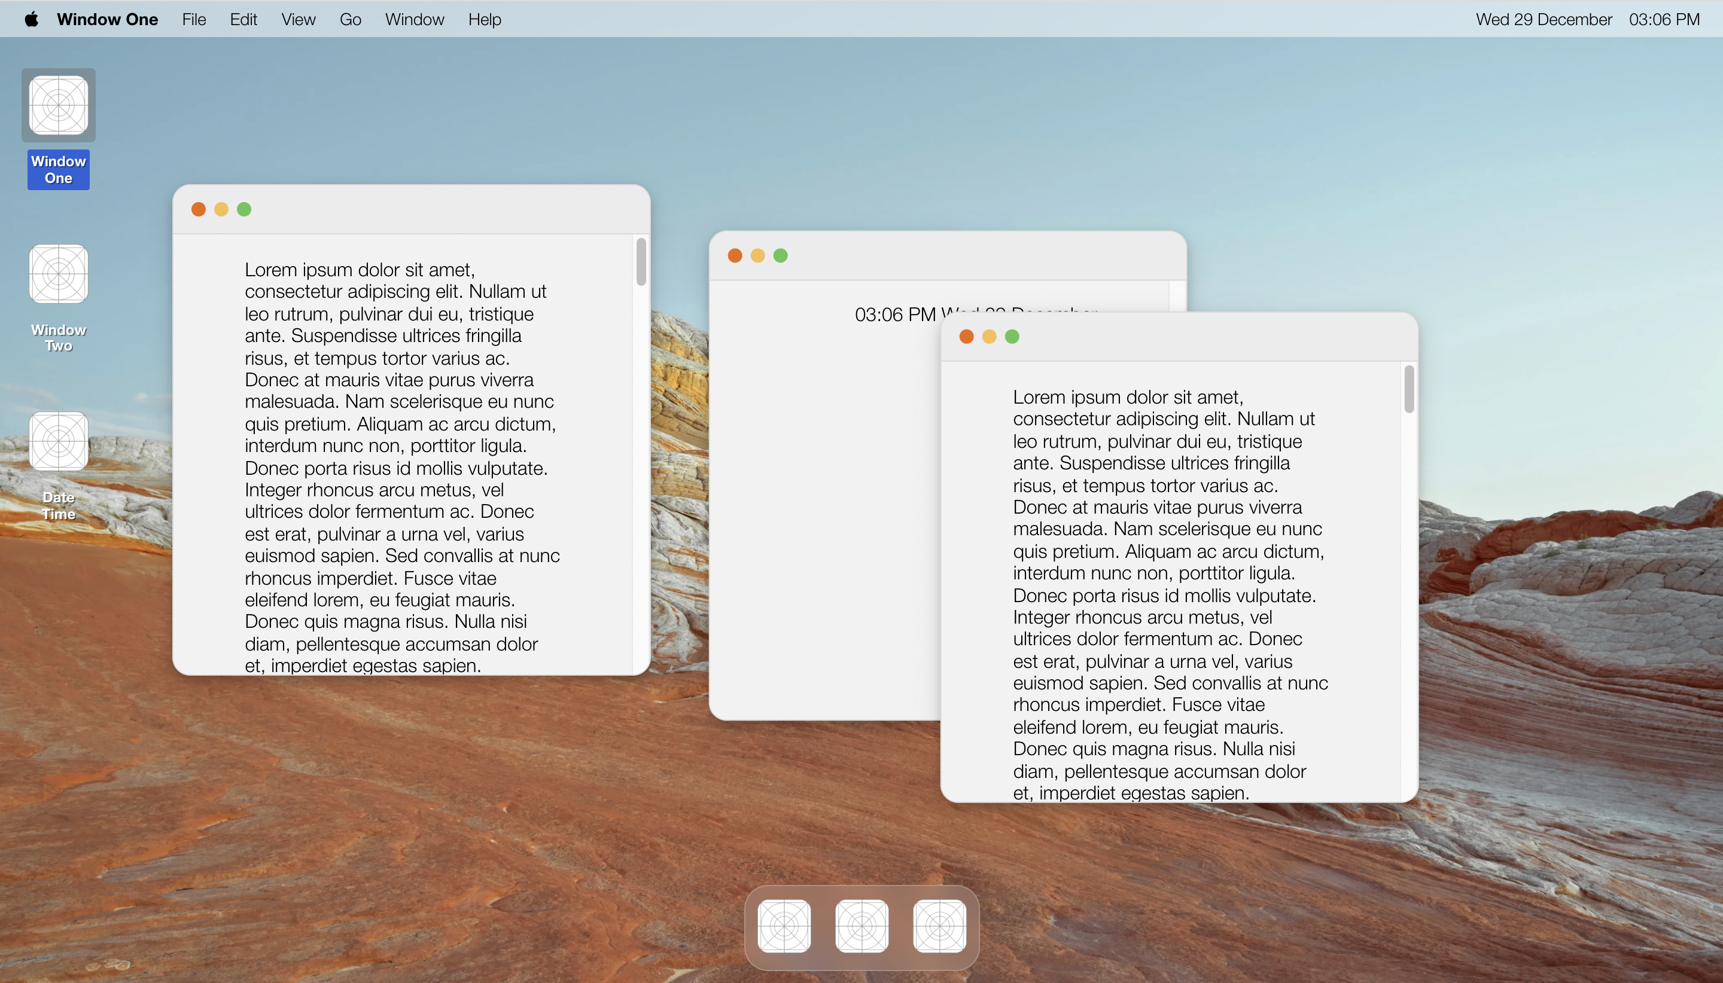The height and width of the screenshot is (983, 1723).
Task: Open the Apple menu icon
Action: [31, 19]
